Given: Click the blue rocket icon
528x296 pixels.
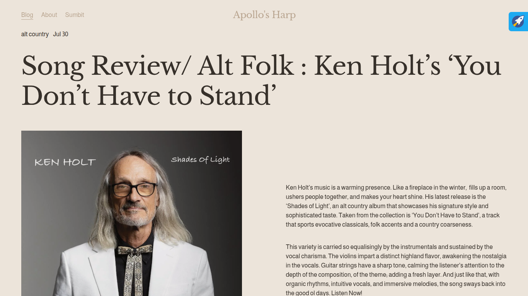Looking at the screenshot, I should 518,22.
